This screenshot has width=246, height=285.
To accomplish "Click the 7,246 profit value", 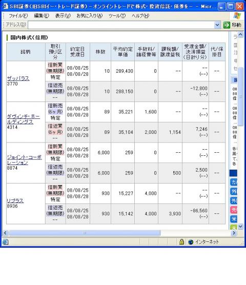I will [201, 129].
